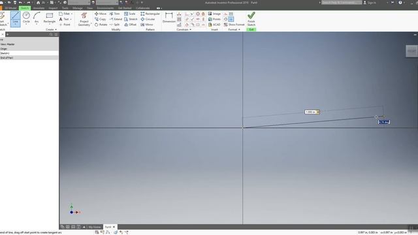Click the Undo arrow
418x235 pixels.
coord(20,3)
